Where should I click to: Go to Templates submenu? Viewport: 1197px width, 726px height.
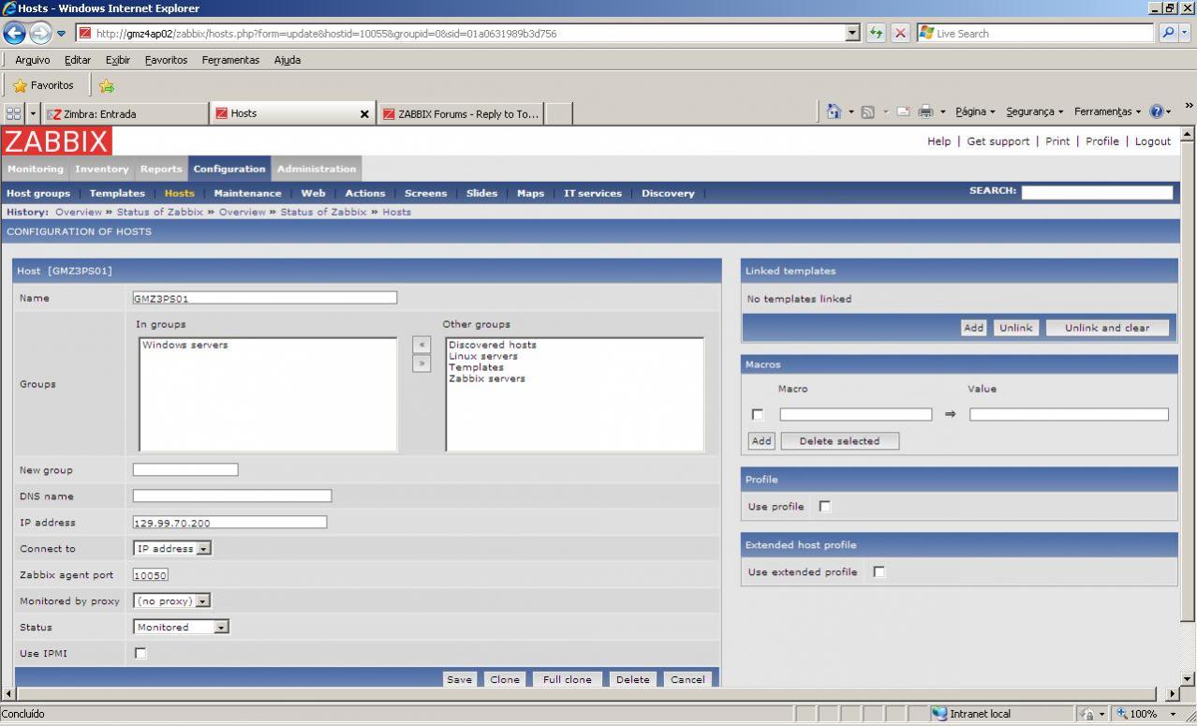117,194
